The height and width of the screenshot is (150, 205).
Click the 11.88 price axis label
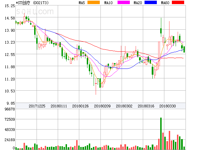(x=10, y=67)
